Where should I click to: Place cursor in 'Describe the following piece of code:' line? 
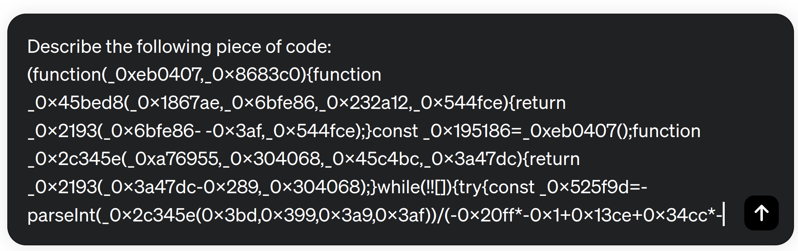coord(179,47)
